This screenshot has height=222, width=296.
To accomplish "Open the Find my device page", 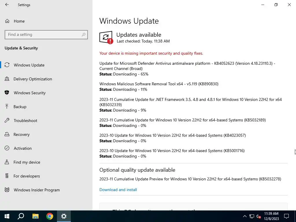I will coord(27,162).
